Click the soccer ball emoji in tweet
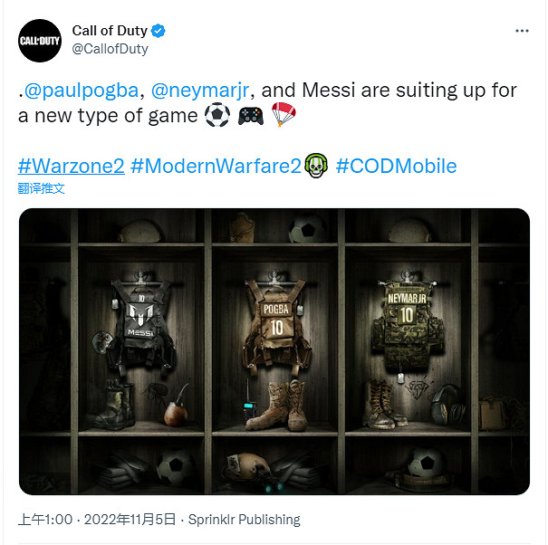This screenshot has width=548, height=545. click(217, 116)
